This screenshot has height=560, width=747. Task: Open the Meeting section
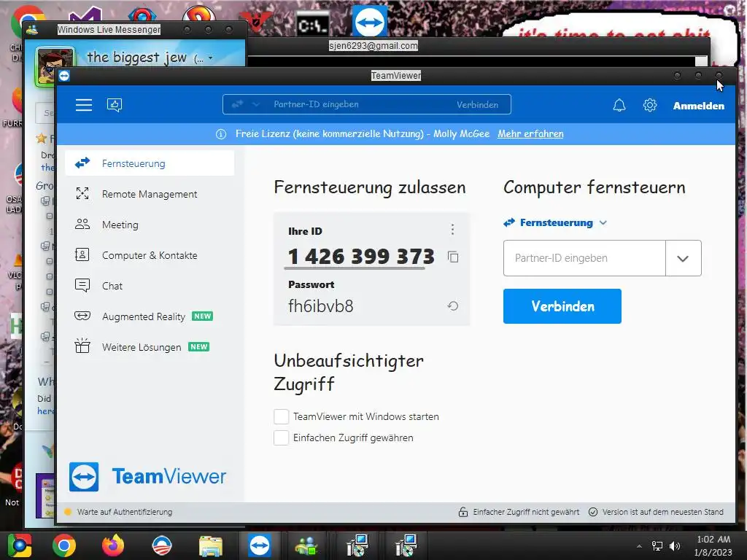(x=150, y=225)
